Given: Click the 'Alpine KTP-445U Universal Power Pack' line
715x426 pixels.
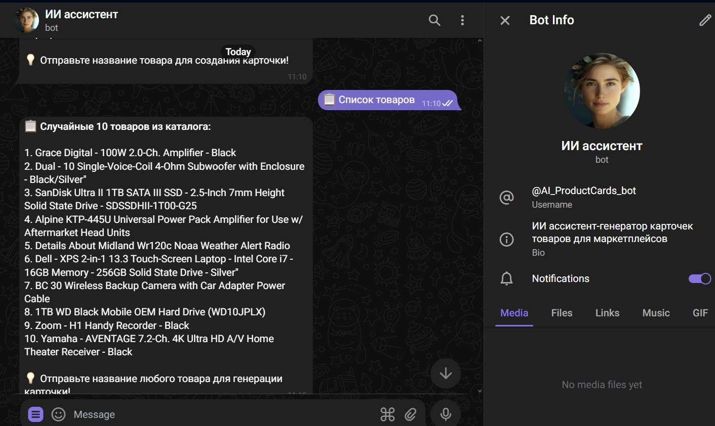Looking at the screenshot, I should 164,226.
